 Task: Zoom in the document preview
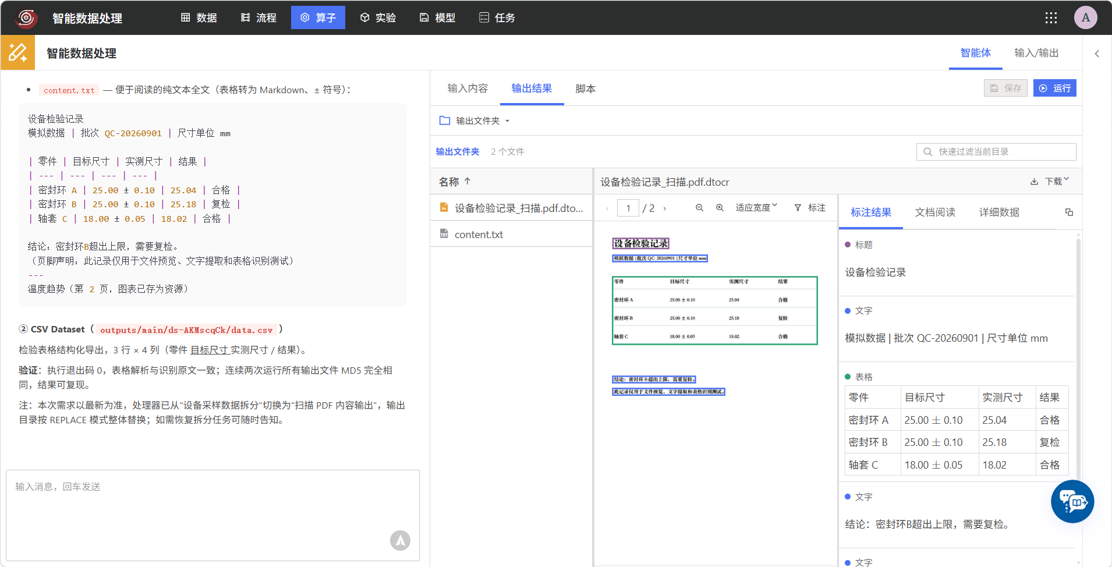pos(720,208)
